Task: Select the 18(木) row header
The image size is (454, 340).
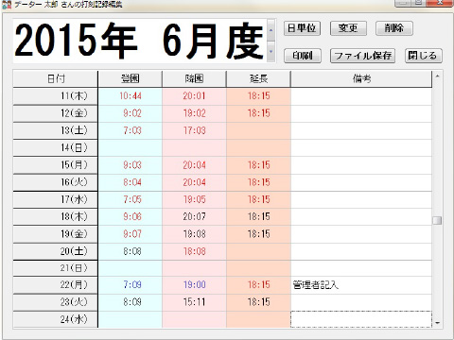Action: point(55,216)
